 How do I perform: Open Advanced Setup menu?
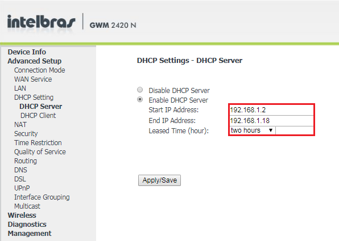coord(35,61)
